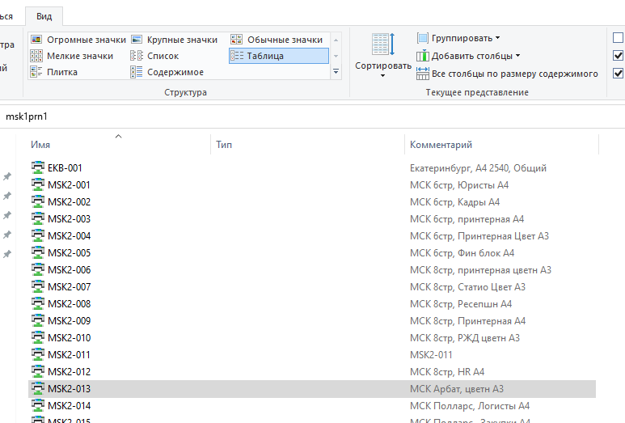Click printer icon of EKB-001
The width and height of the screenshot is (625, 423).
[37, 168]
